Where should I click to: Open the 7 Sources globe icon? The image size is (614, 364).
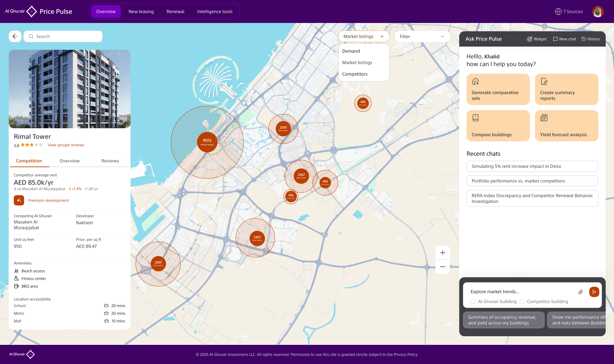coord(558,11)
